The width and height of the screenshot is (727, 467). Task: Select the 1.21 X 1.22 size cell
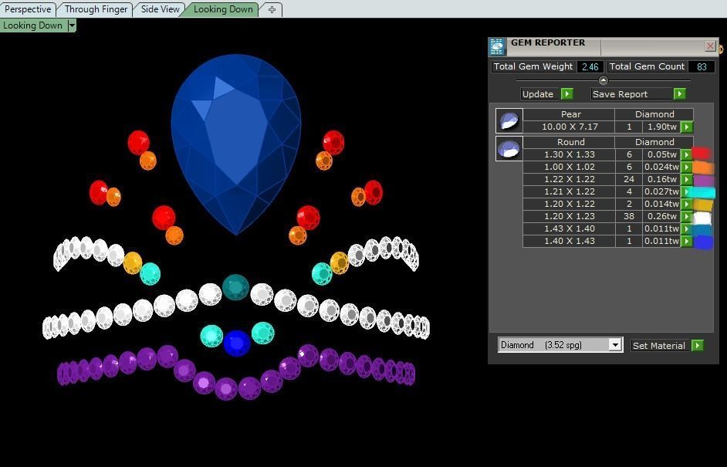[x=570, y=191]
